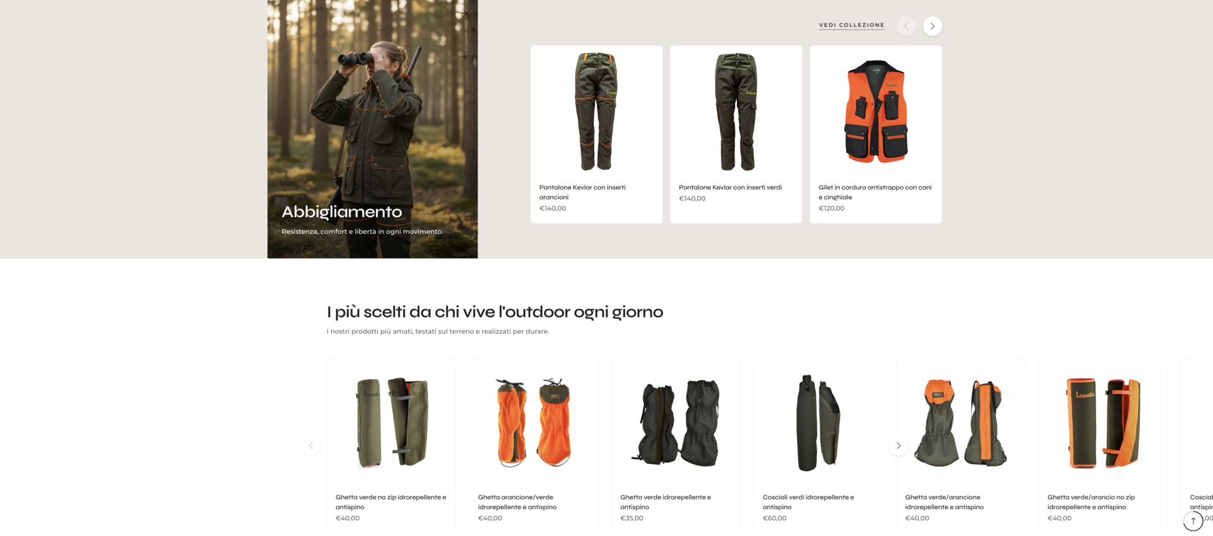The image size is (1213, 536).
Task: Open Ghetta verde/arancio no zip title
Action: pos(1091,502)
